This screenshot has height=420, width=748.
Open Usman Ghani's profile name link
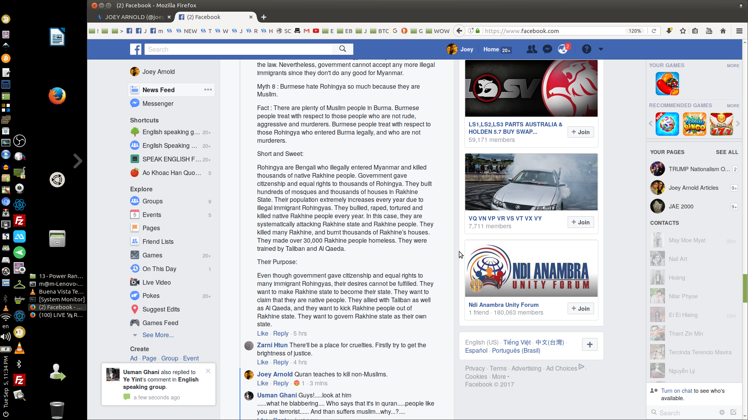[277, 395]
